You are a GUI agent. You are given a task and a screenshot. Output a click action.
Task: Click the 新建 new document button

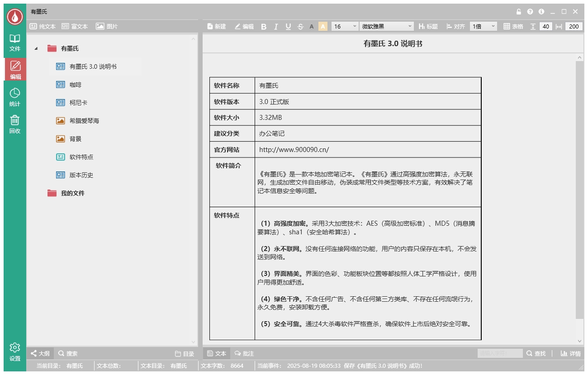pyautogui.click(x=216, y=27)
